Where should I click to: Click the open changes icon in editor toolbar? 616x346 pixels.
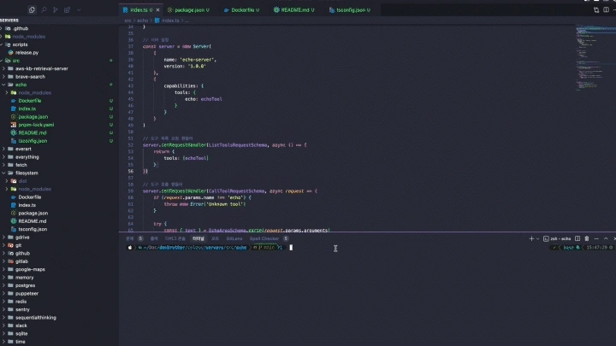(x=596, y=9)
